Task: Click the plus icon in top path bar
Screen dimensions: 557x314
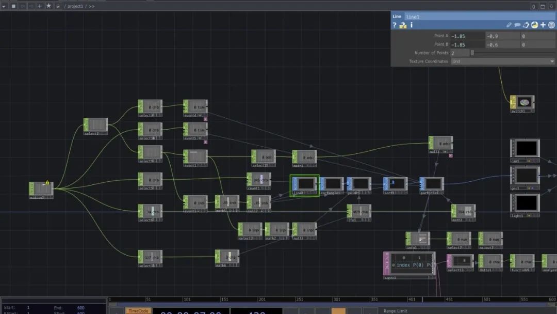Action: coord(40,6)
